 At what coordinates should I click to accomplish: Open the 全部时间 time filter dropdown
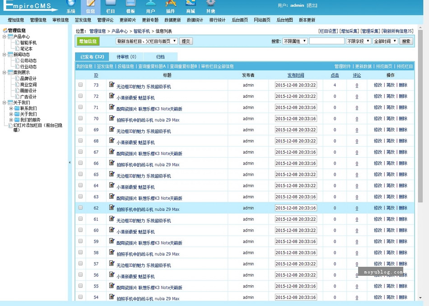[x=385, y=41]
